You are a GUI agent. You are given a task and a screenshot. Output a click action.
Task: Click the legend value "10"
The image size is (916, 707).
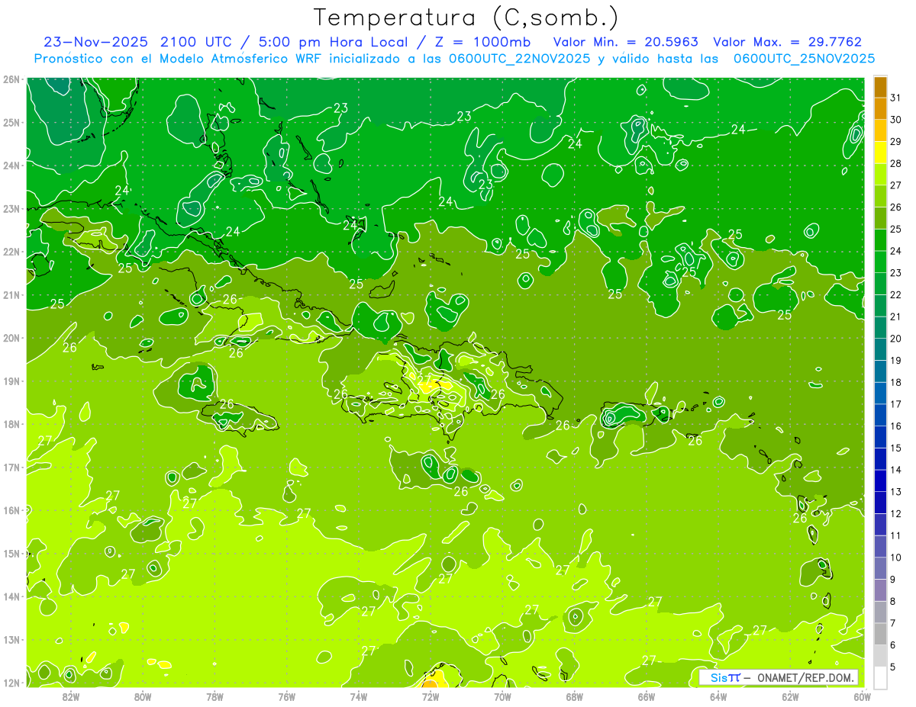coord(896,558)
